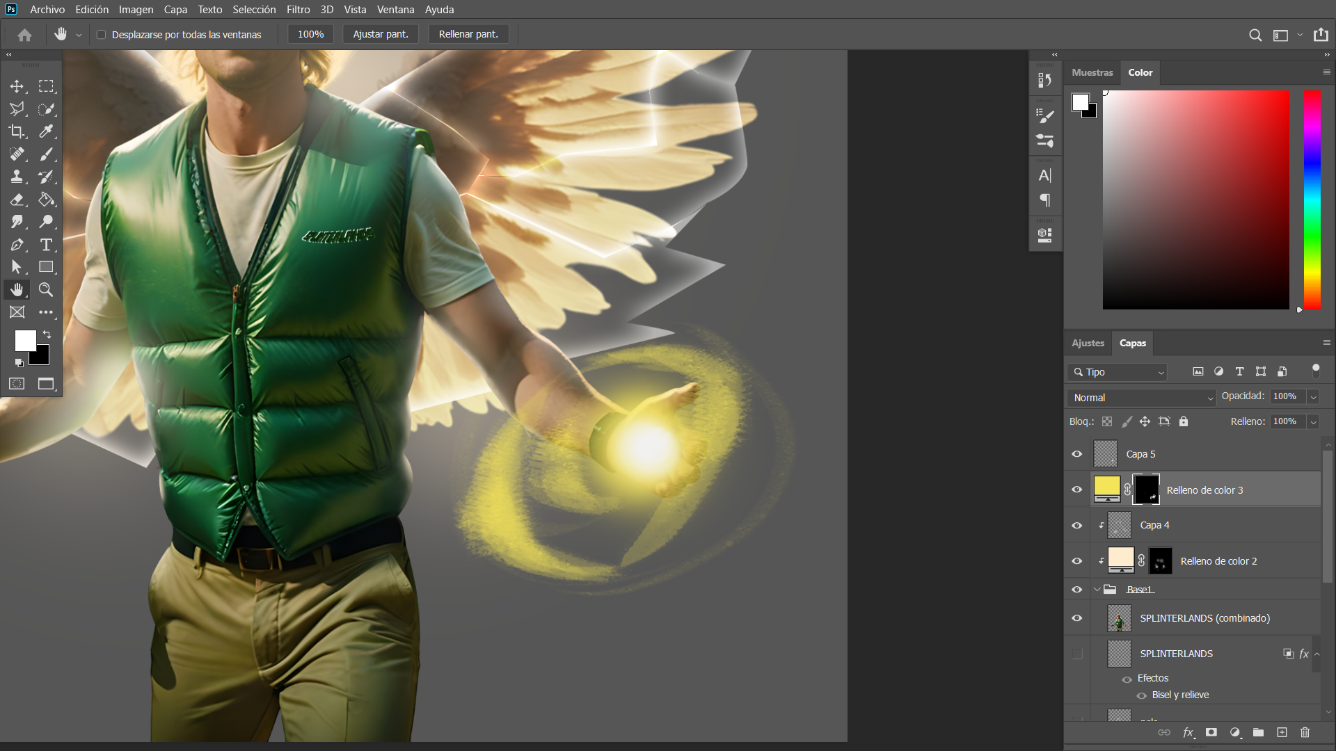Viewport: 1336px width, 751px height.
Task: Open the Ventana menu
Action: pyautogui.click(x=395, y=10)
